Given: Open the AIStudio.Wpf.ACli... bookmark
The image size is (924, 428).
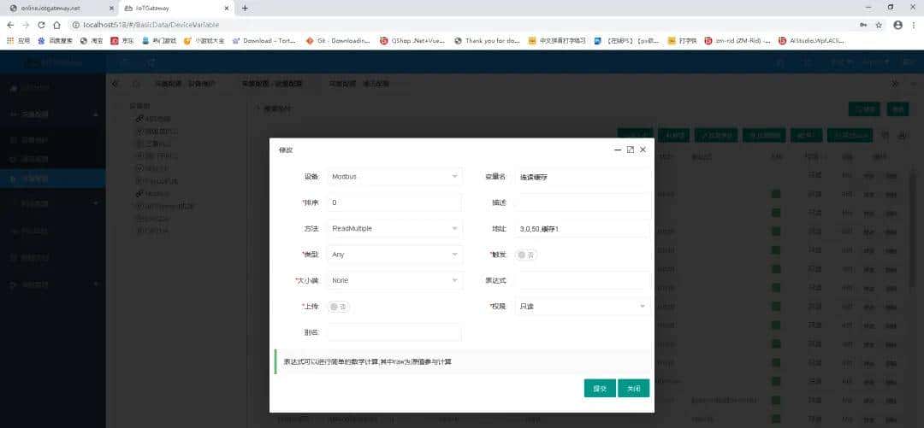Looking at the screenshot, I should click(811, 41).
